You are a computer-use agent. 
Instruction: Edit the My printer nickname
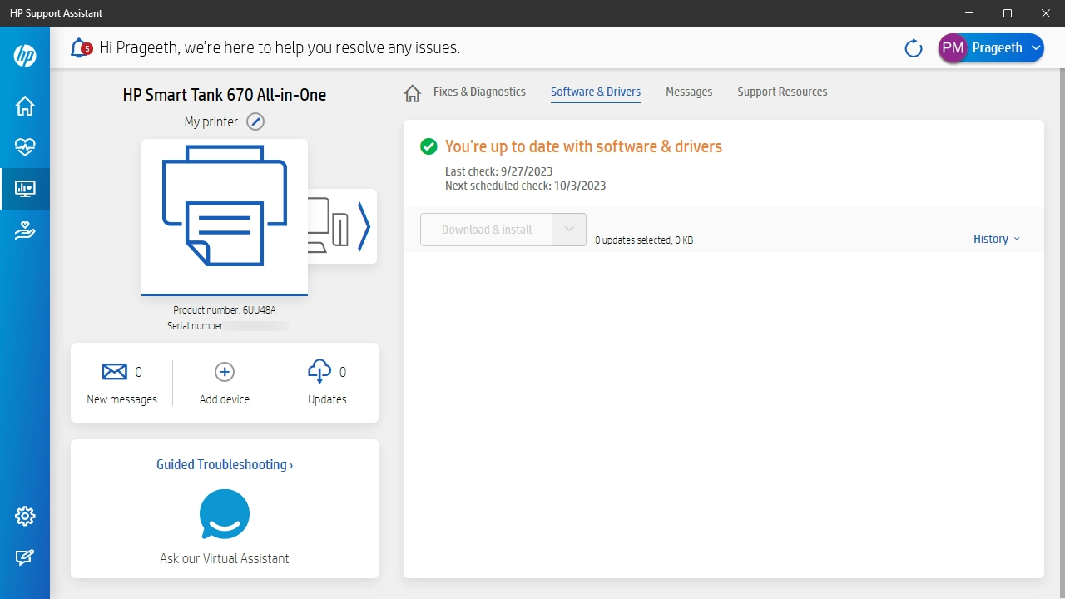(x=255, y=121)
